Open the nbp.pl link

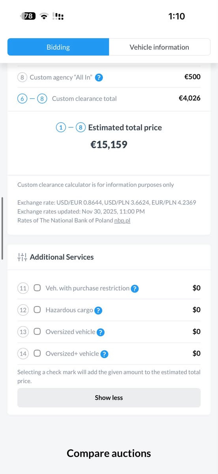[x=122, y=220]
